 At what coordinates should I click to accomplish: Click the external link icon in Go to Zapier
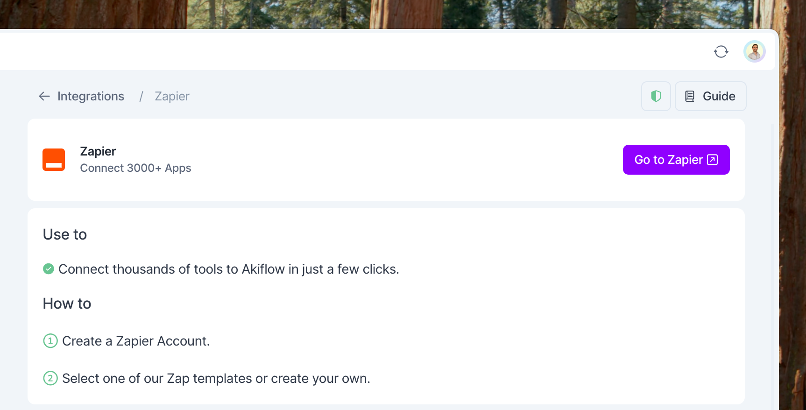click(712, 160)
